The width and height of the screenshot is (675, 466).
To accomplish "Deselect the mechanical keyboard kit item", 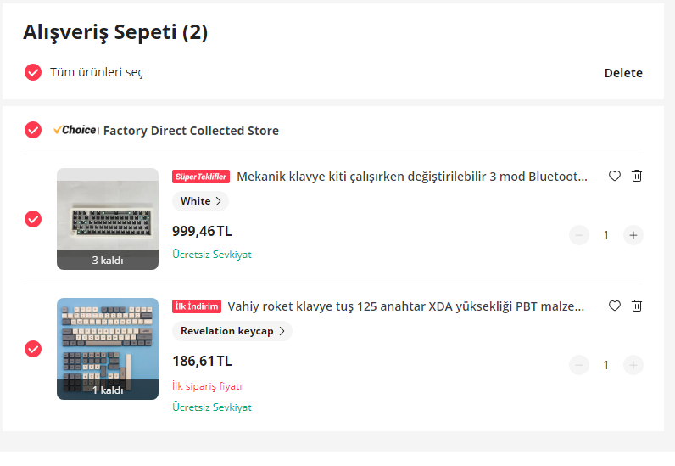I will click(x=33, y=219).
